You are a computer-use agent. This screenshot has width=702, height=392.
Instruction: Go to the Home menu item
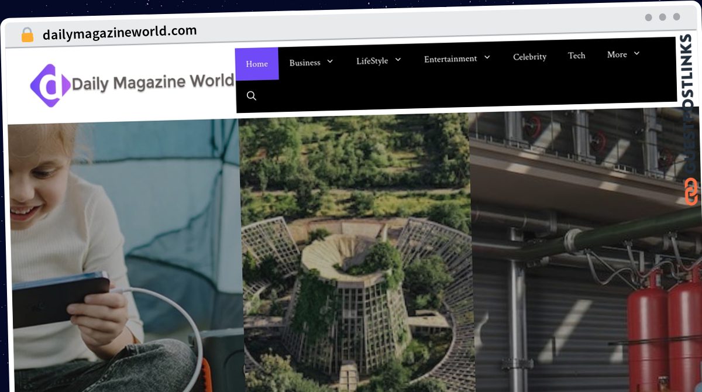pyautogui.click(x=257, y=64)
